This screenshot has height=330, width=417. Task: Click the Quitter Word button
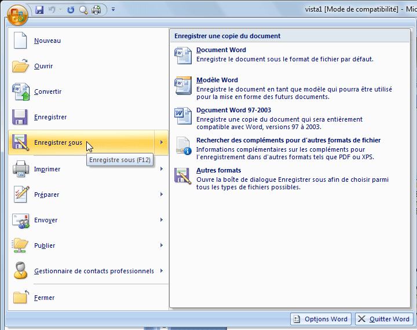tap(385, 319)
